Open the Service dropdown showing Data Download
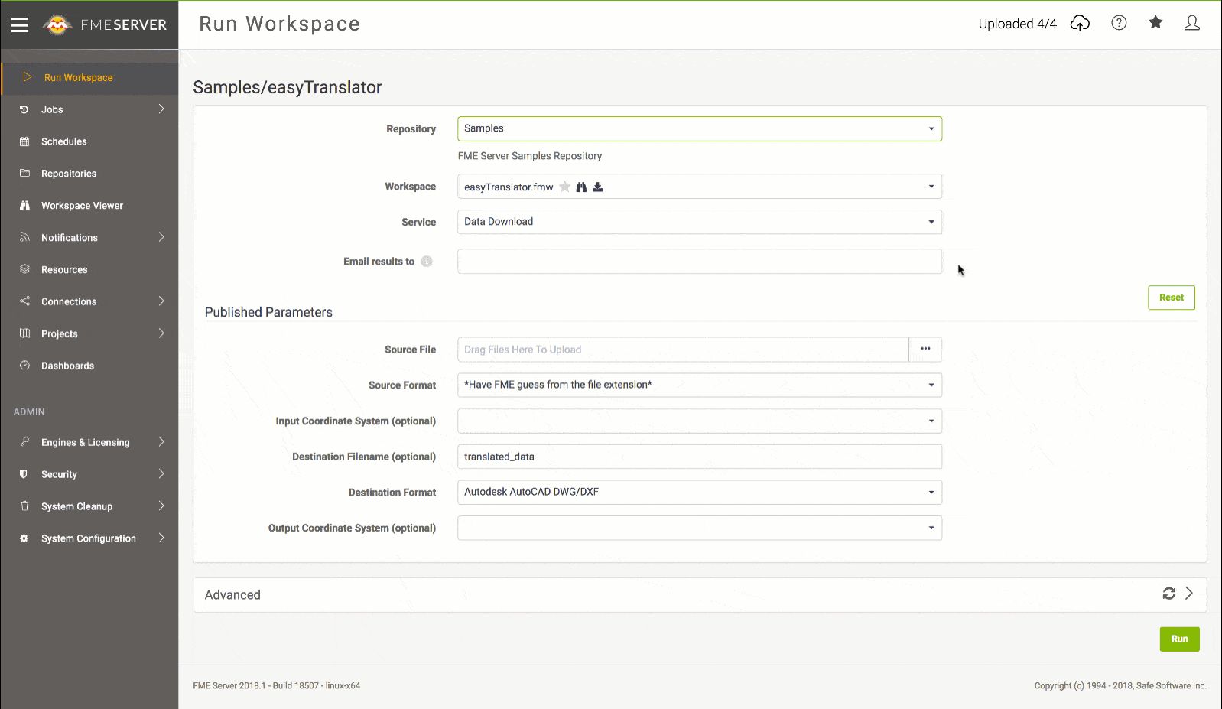This screenshot has height=709, width=1222. 700,222
